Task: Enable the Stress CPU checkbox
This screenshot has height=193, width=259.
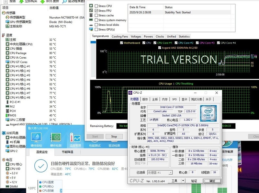Action: click(x=96, y=6)
